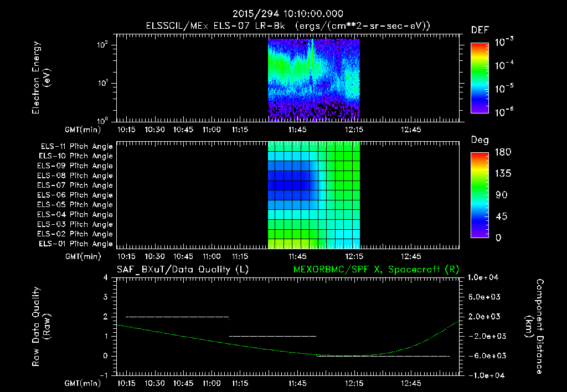Click the 3 tick on Raw Data Quality axis
The image size is (567, 392).
[x=106, y=297]
